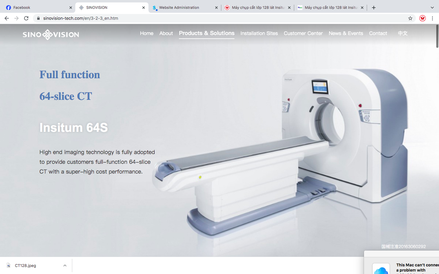Screen dimensions: 439x274
Task: Open a new browser tab
Action: pos(374,8)
